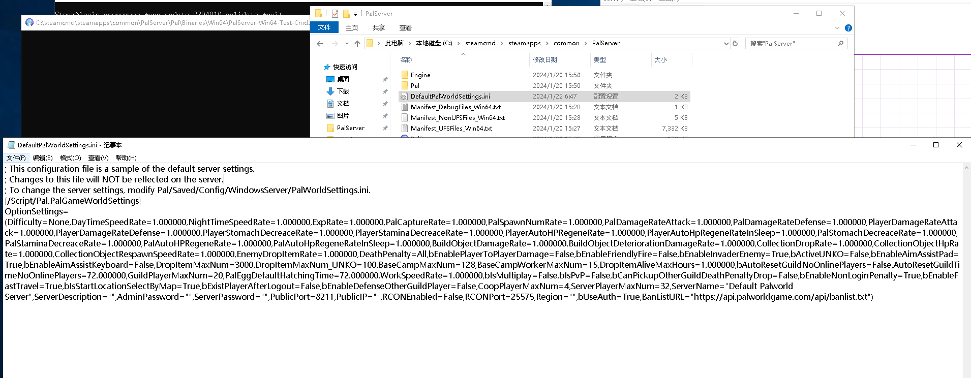This screenshot has width=971, height=378.
Task: Select steamcmd in the address breadcrumb
Action: coord(480,44)
